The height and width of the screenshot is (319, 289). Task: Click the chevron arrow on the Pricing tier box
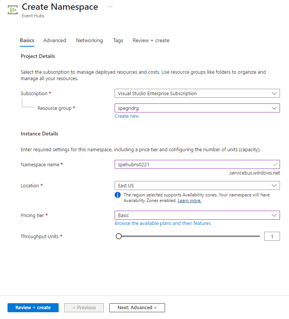pos(274,215)
